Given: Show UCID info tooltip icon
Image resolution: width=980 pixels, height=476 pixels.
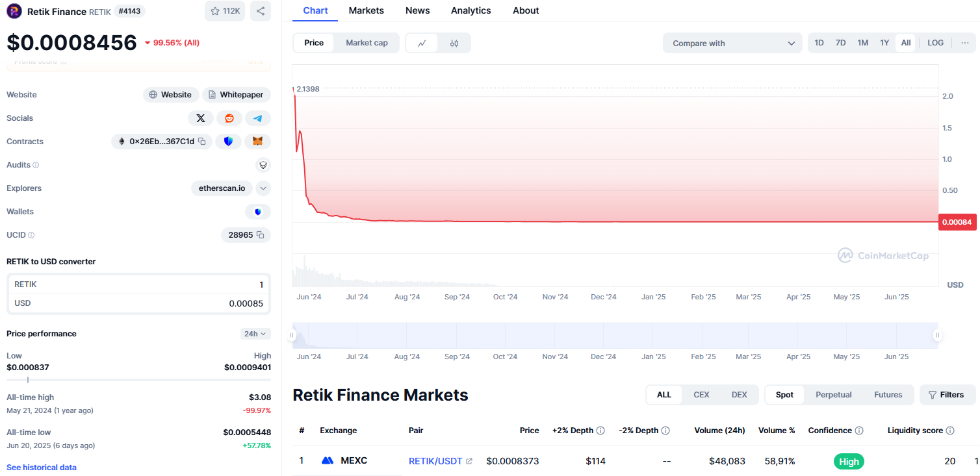Looking at the screenshot, I should pyautogui.click(x=31, y=235).
